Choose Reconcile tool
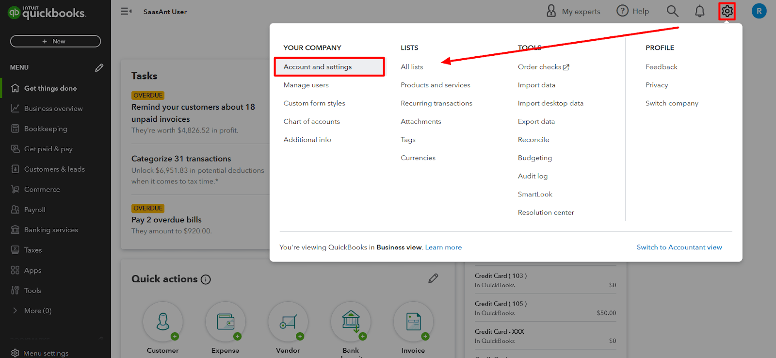The image size is (776, 358). pyautogui.click(x=533, y=140)
